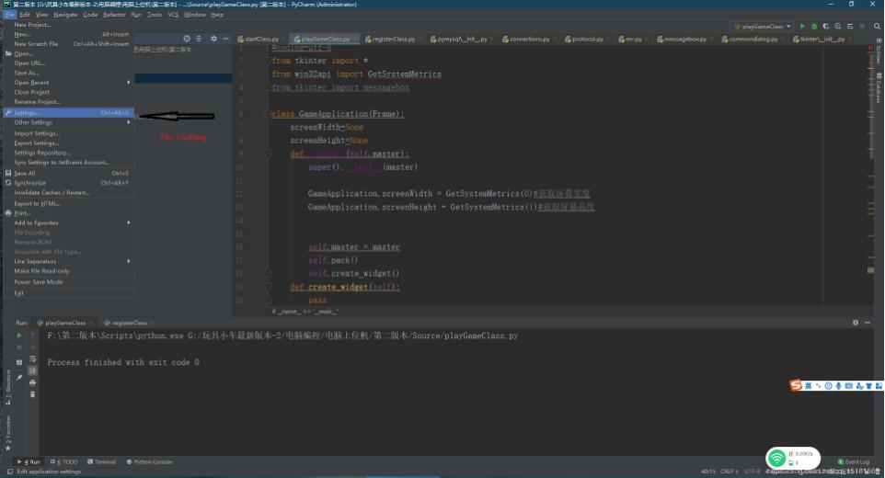The image size is (885, 478).
Task: Expand the Open Recent submenu
Action: pyautogui.click(x=69, y=83)
